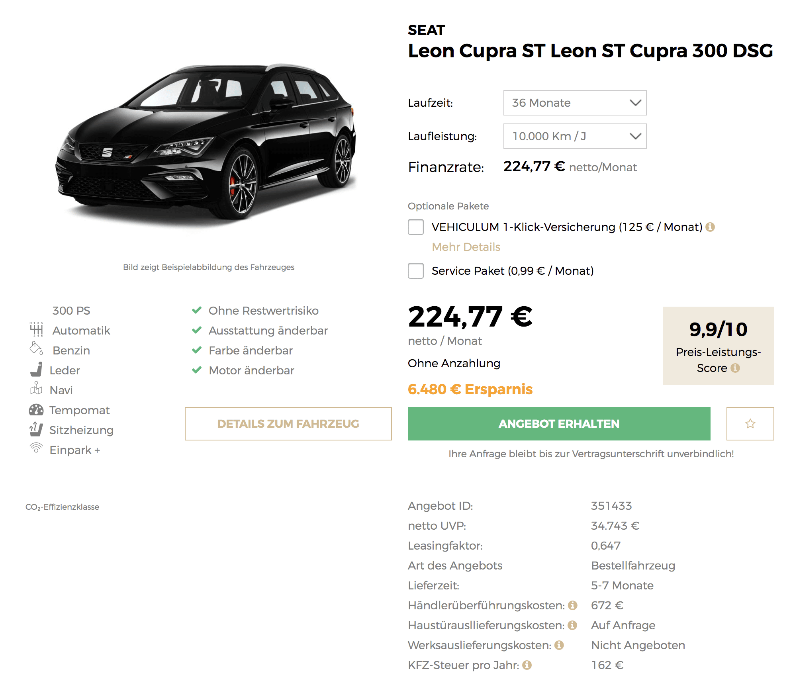Enable the VEHICULUM 1-Klick-Versicherung checkbox
Screen dimensions: 791x685
[416, 227]
